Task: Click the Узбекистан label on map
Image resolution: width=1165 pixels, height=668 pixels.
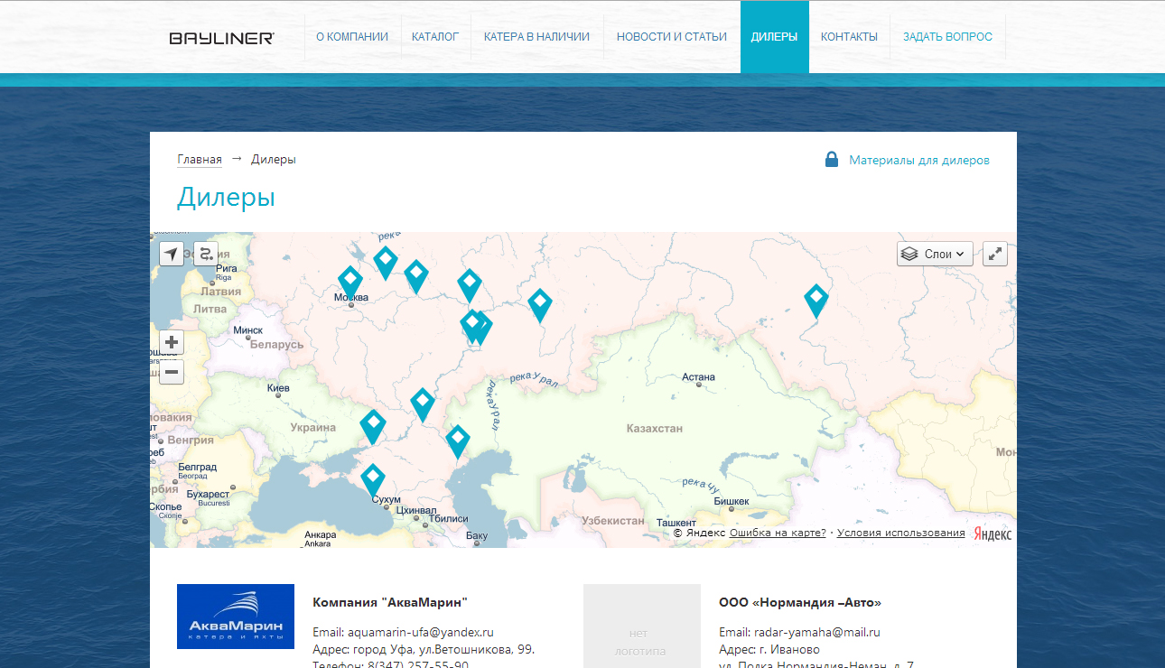Action: point(613,521)
